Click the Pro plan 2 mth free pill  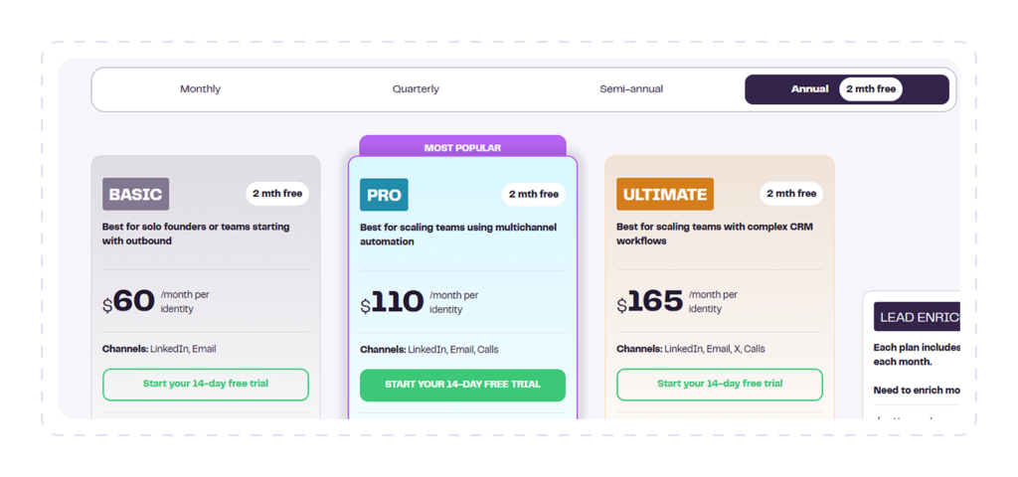point(534,194)
